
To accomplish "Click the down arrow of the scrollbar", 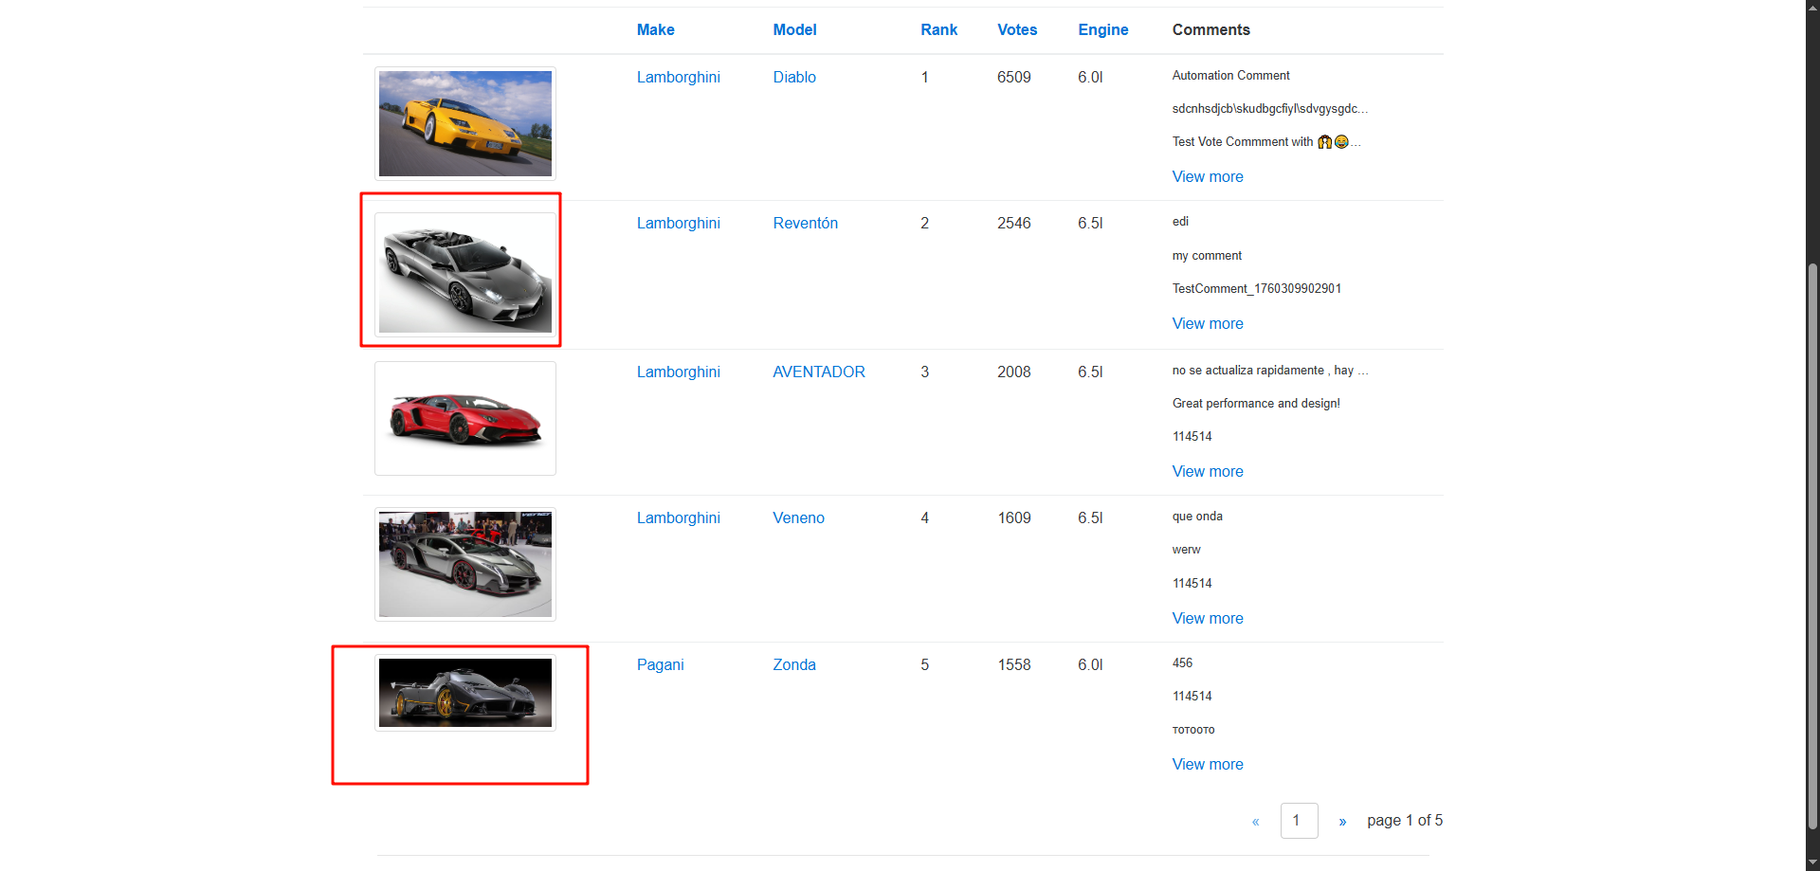I will [x=1812, y=862].
